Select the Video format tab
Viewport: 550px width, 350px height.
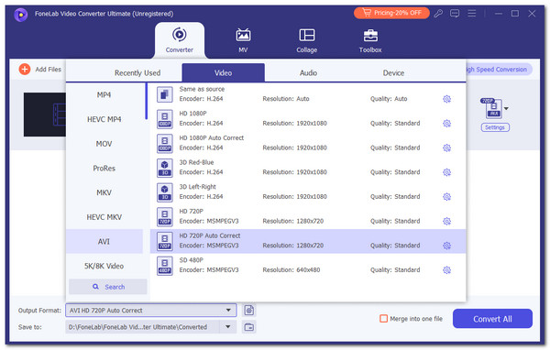(223, 73)
